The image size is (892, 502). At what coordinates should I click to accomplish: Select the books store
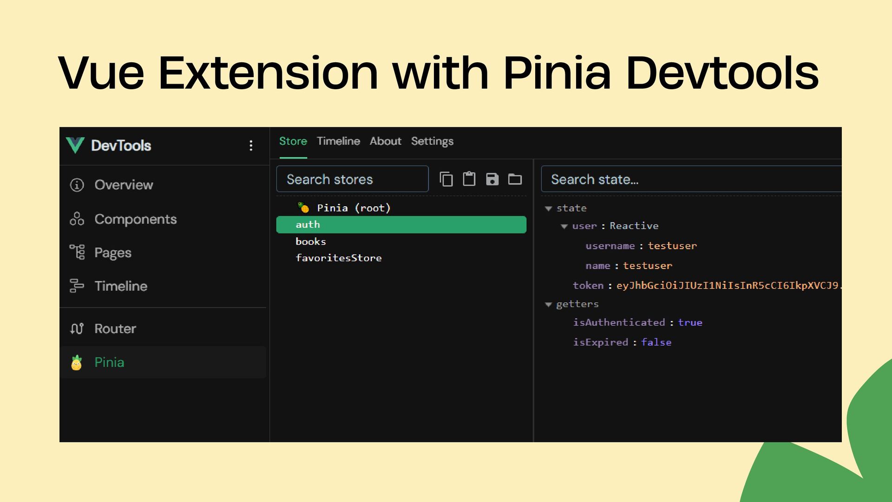(311, 242)
